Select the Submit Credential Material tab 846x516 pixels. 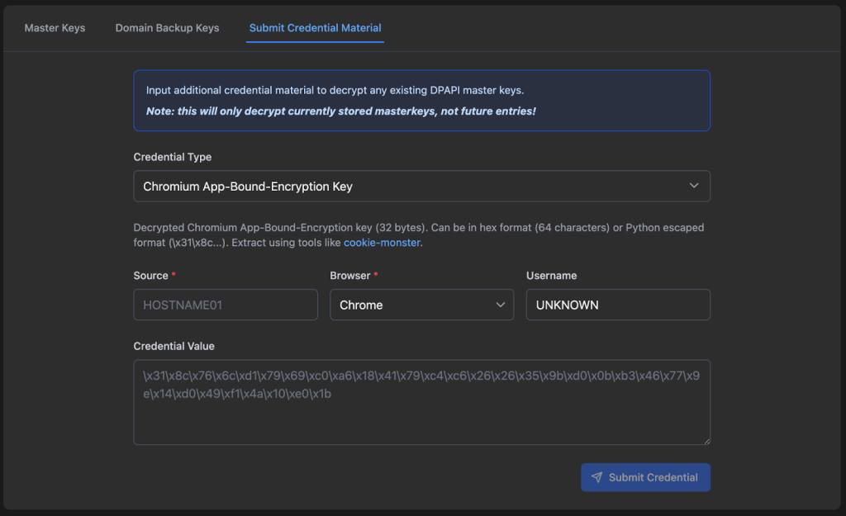pos(315,27)
